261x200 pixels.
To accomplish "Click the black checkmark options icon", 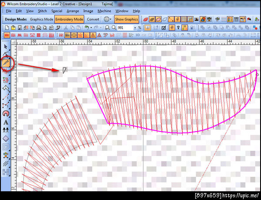I will point(164,27).
